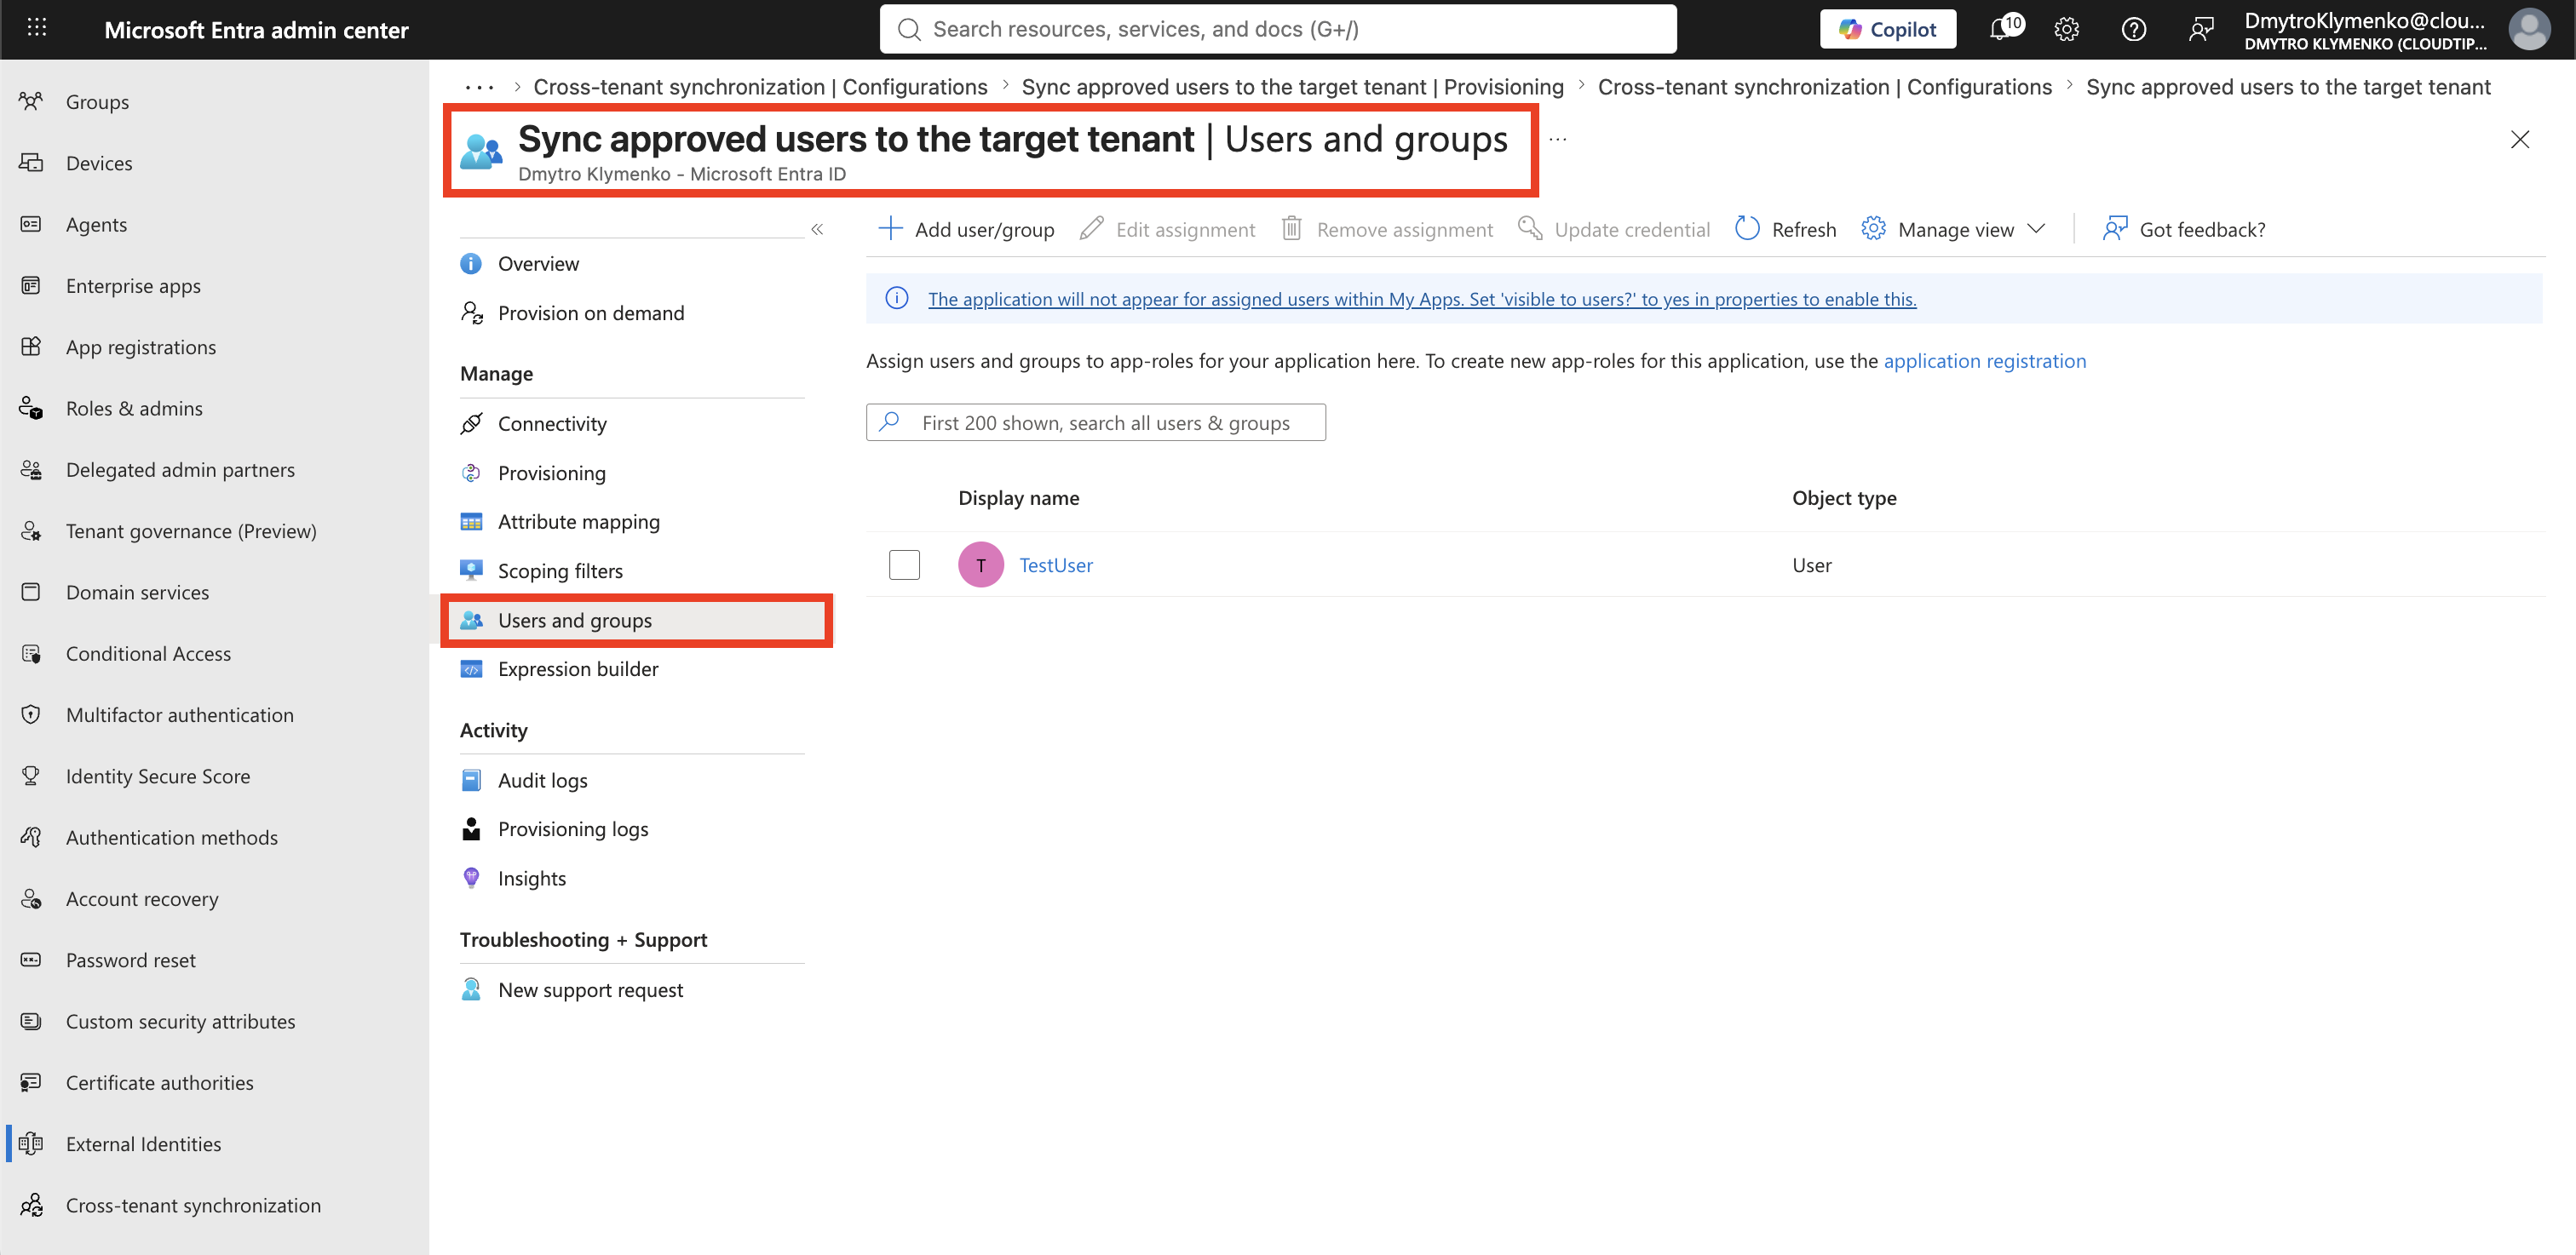The image size is (2576, 1255).
Task: Click Add user/group
Action: [x=965, y=230]
